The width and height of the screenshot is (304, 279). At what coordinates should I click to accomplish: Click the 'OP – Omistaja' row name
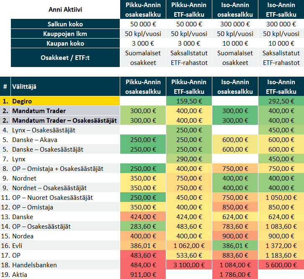65,207
